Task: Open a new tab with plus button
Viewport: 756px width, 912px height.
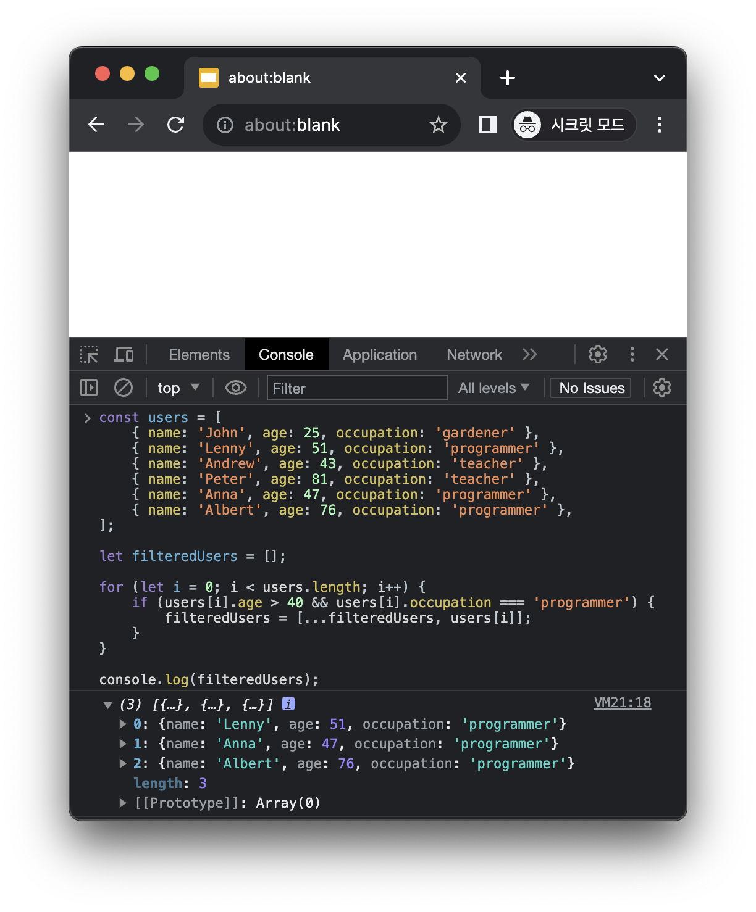Action: click(x=508, y=78)
